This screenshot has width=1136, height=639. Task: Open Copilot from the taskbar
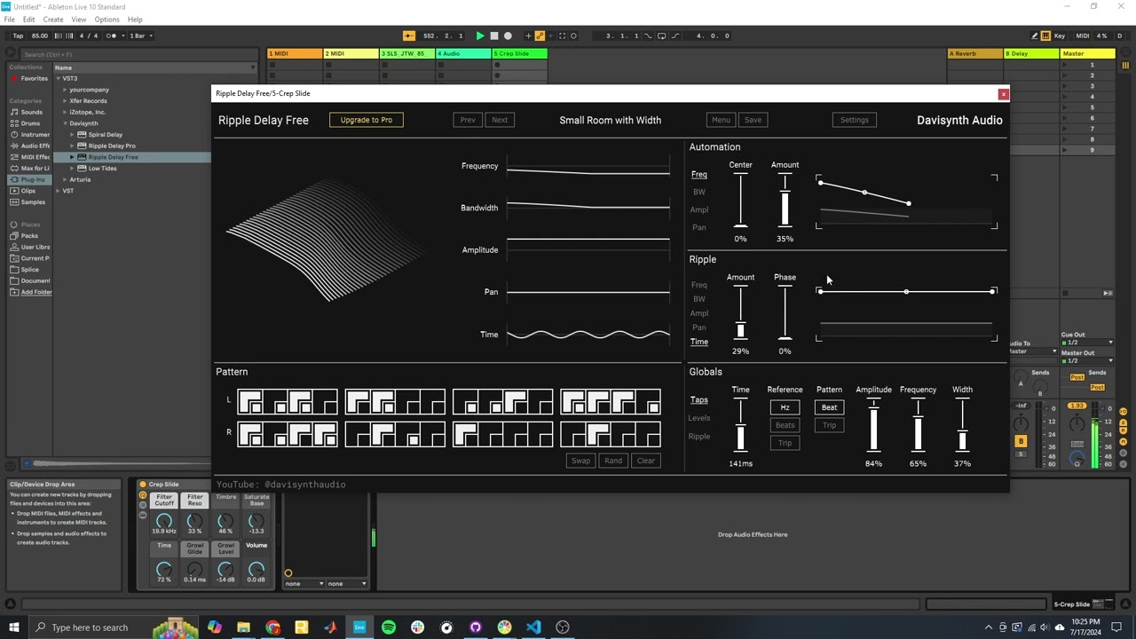click(x=215, y=627)
